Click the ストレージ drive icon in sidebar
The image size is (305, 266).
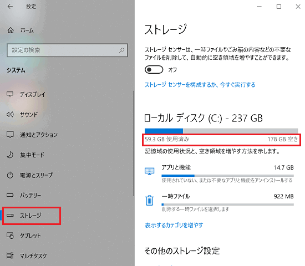click(x=10, y=215)
